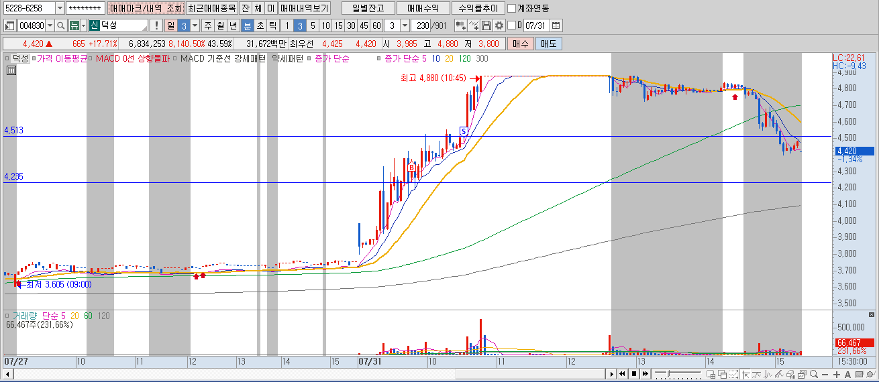Open the period number dropdown arrow beside highlighted 3
Image resolution: width=879 pixels, height=382 pixels.
[x=195, y=25]
